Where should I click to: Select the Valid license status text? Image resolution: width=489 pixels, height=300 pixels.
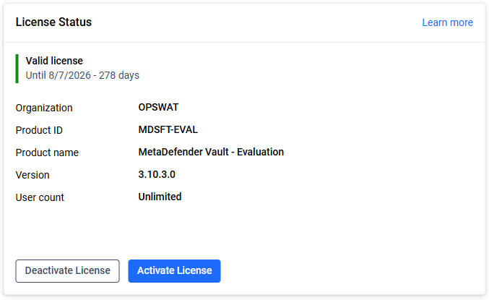54,61
